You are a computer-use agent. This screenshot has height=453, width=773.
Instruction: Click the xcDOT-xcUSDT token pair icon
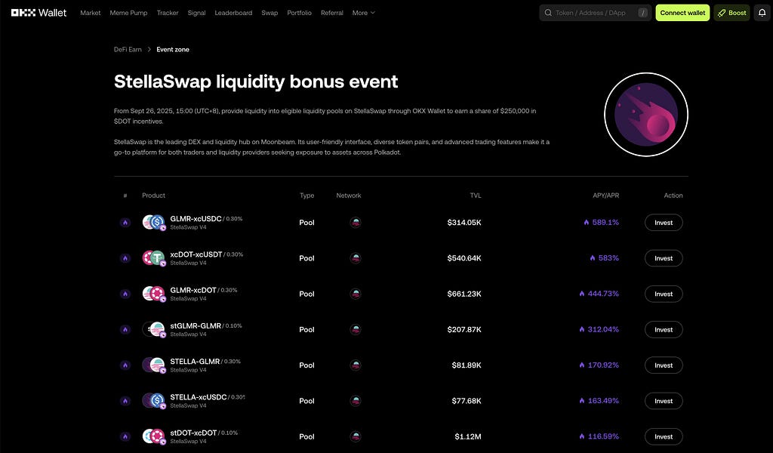click(154, 257)
